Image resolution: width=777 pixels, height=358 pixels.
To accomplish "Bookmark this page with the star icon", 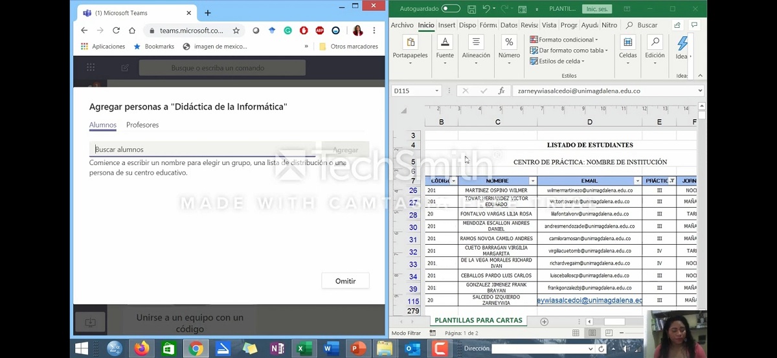I will tap(236, 30).
